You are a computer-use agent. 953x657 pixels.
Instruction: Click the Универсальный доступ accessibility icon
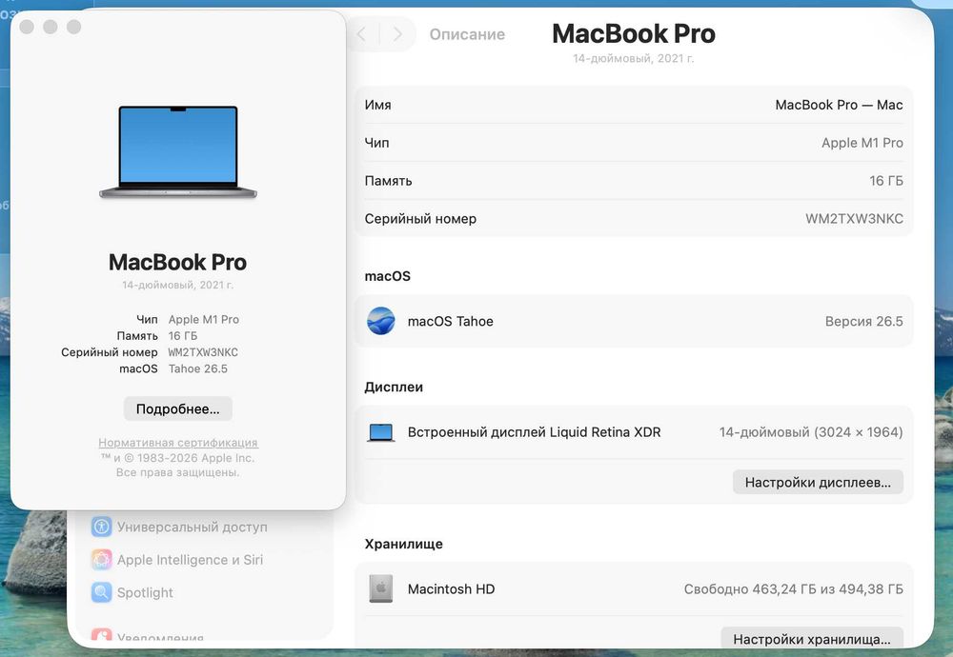pyautogui.click(x=102, y=527)
